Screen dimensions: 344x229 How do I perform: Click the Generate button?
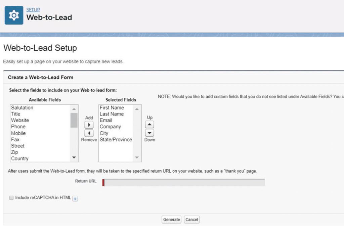172,220
